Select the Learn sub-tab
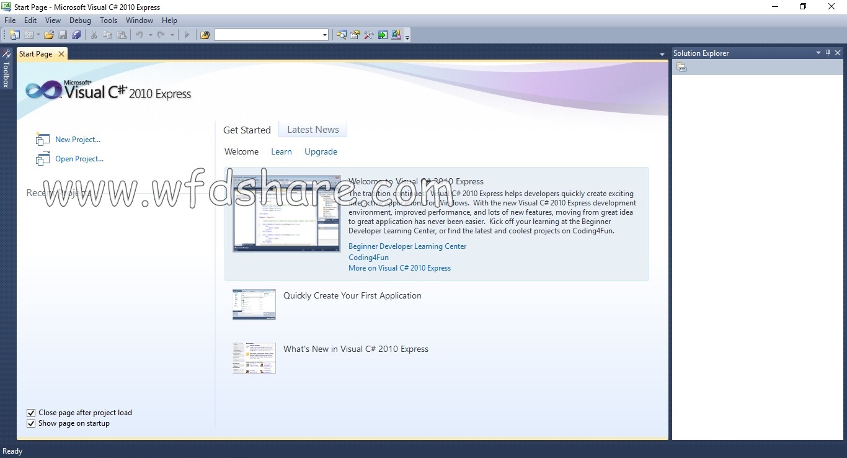Viewport: 847px width, 458px height. [282, 151]
